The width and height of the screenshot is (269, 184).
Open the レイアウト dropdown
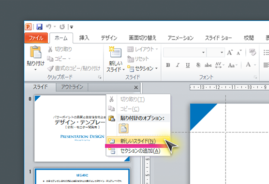point(143,50)
